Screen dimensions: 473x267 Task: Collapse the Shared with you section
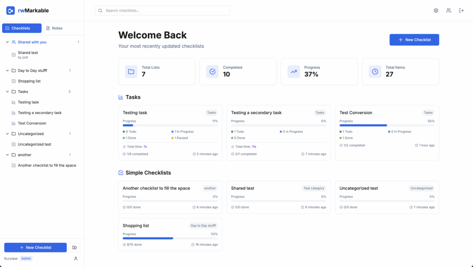click(x=7, y=42)
